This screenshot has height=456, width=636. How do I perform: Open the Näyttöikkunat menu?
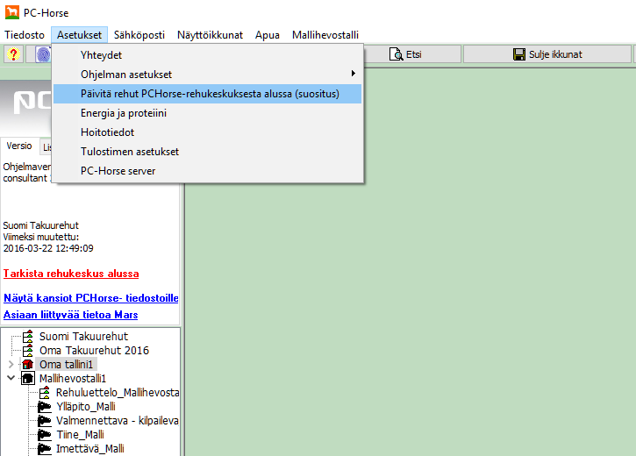210,35
